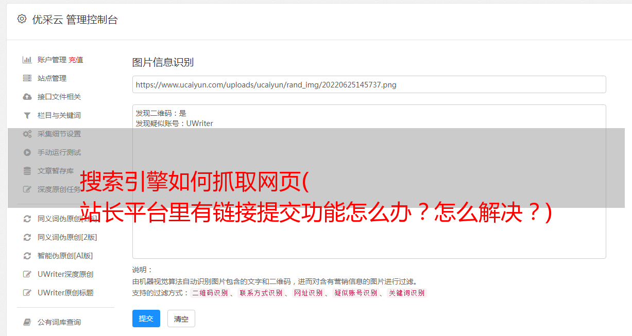
Task: Click the gears icon for 采集细节设置
Action: click(x=27, y=134)
